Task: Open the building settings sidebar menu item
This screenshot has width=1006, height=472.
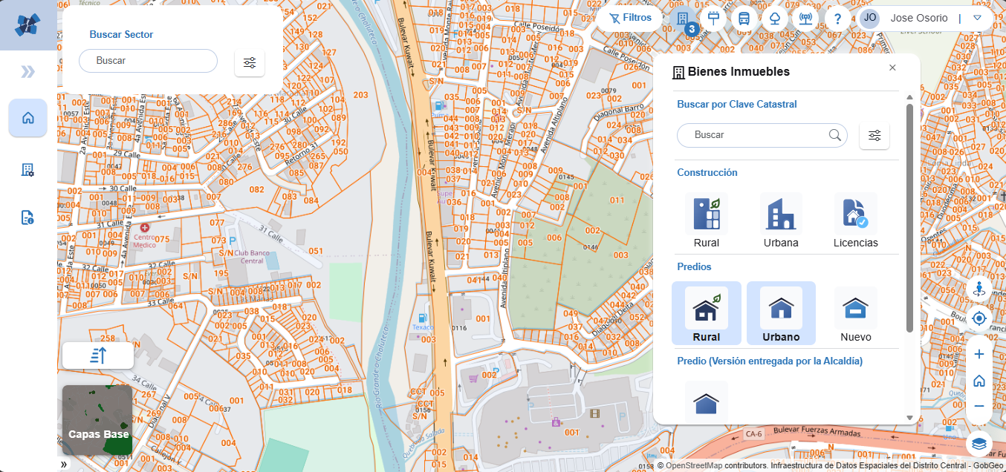Action: click(27, 170)
